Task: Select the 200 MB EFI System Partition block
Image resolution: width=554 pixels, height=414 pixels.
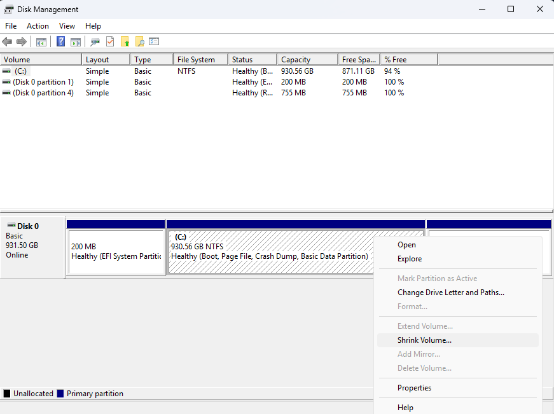Action: point(116,248)
